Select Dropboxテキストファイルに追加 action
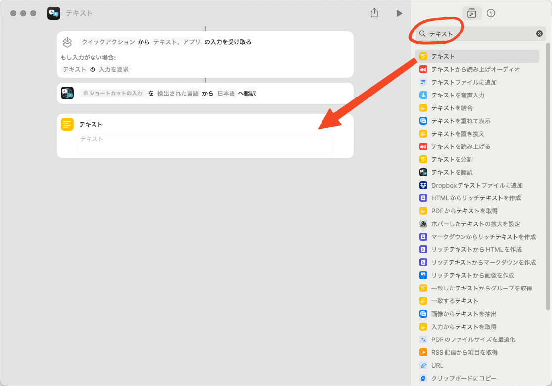The image size is (552, 386). pos(477,185)
